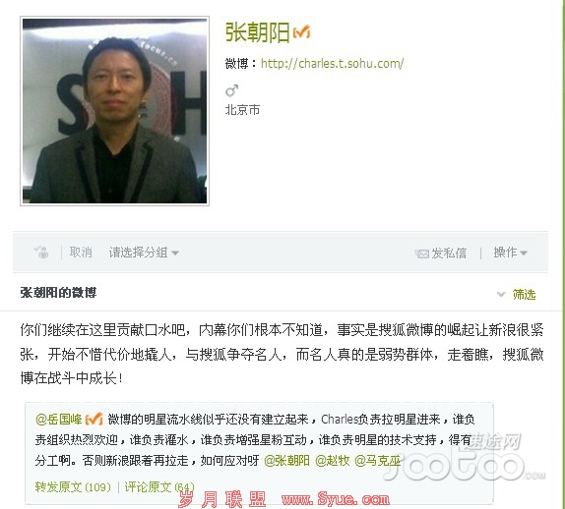Open the @赵牧 mention link
This screenshot has height=509, width=565.
tap(333, 461)
